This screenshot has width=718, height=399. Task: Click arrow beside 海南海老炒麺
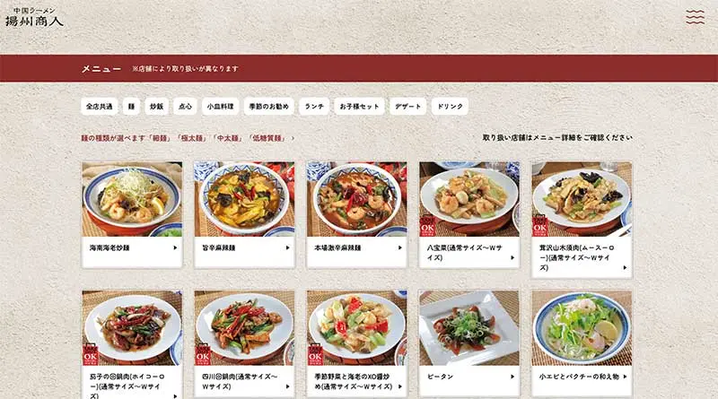(175, 247)
